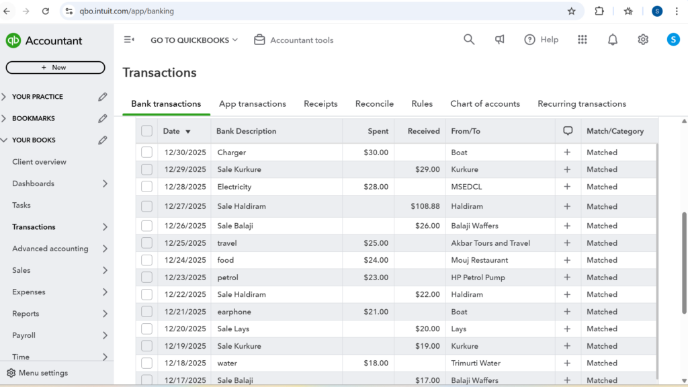Expand the Dashboards submenu arrow
The width and height of the screenshot is (688, 387).
105,183
